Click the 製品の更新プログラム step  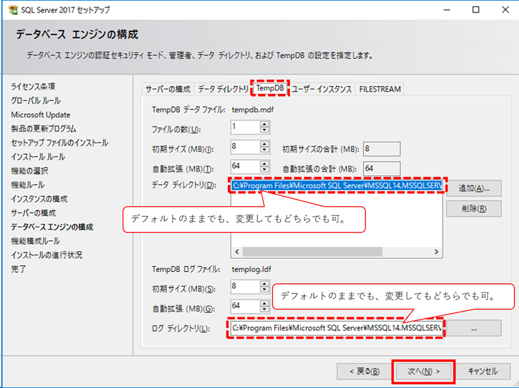pyautogui.click(x=44, y=128)
